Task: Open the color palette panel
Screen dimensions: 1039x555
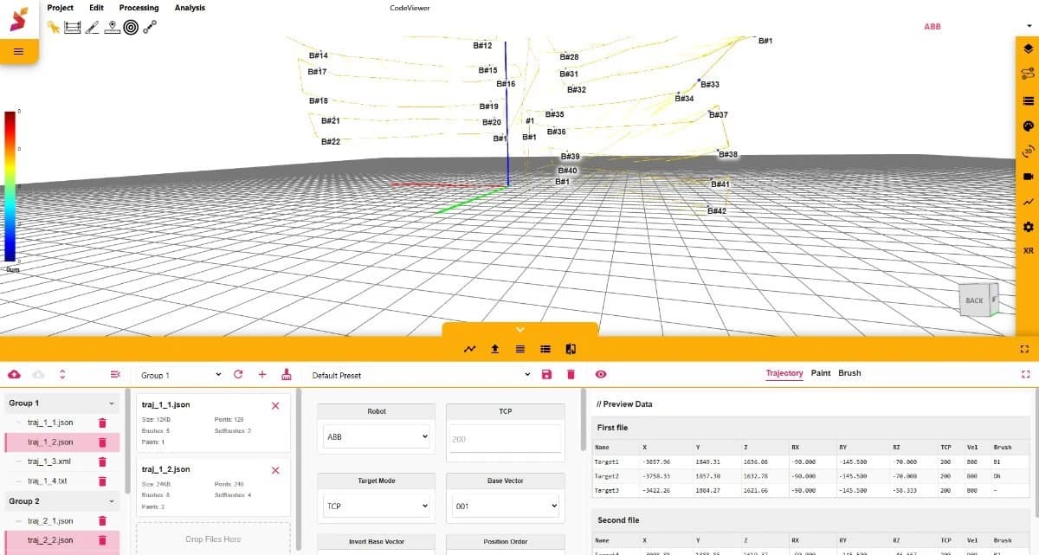Action: 1028,126
